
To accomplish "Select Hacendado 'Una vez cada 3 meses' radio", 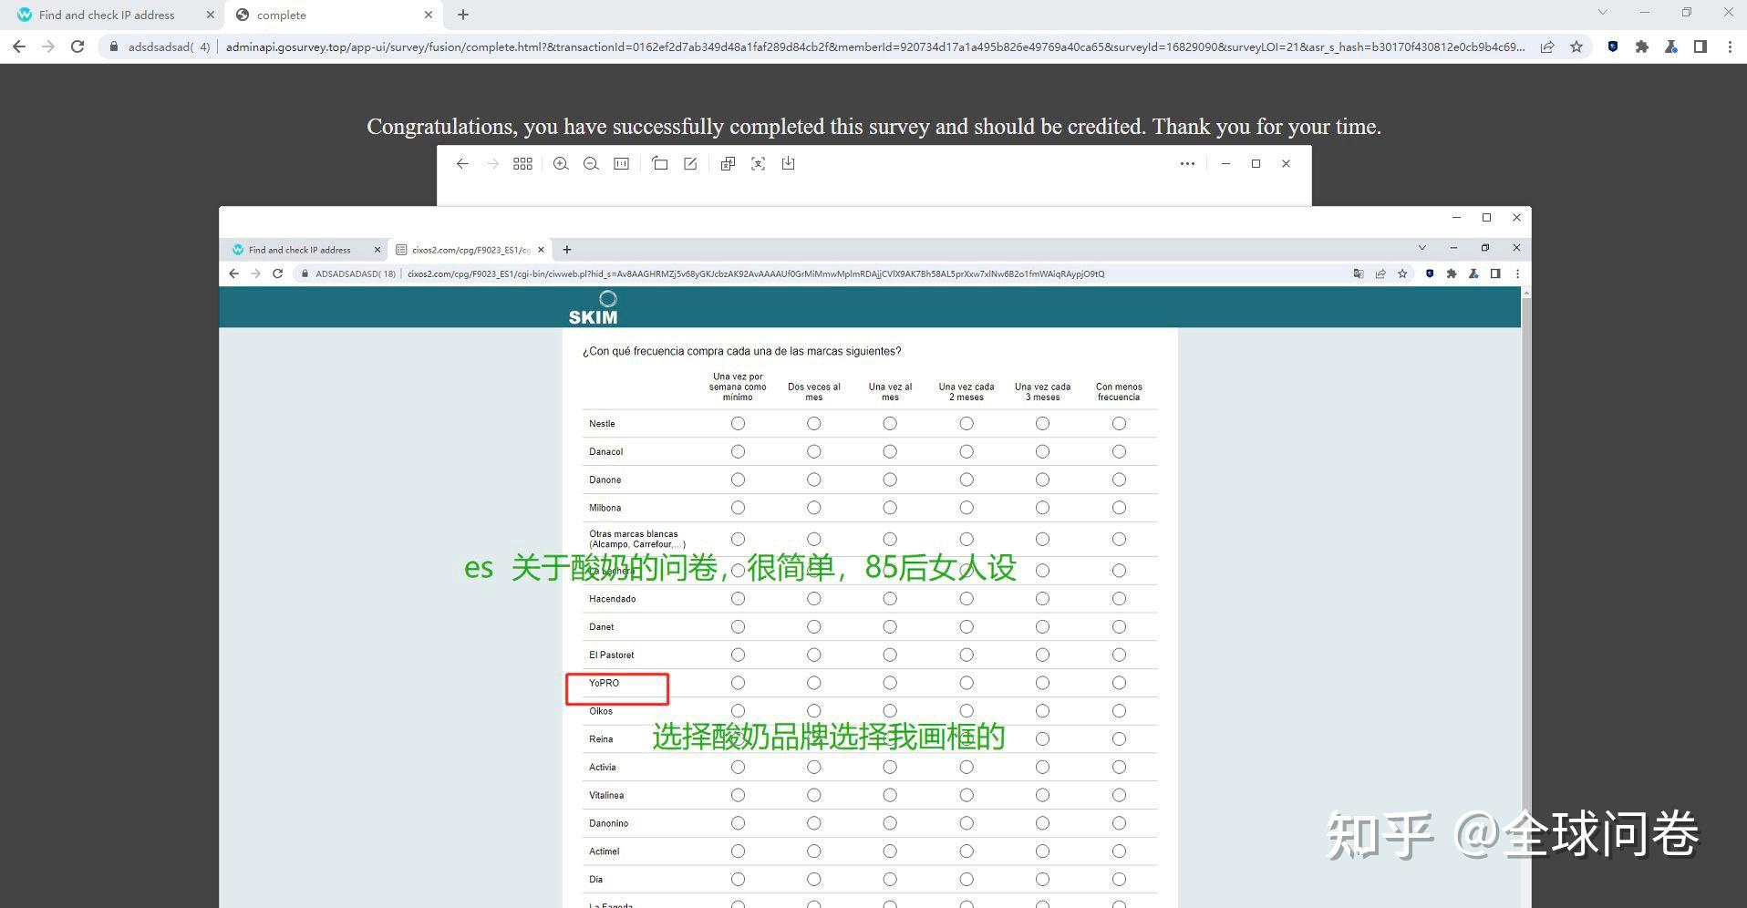I will (x=1042, y=599).
